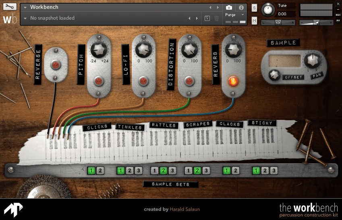Select the previous instrument arrow next to Workbench
Image resolution: width=342 pixels, height=220 pixels.
click(210, 7)
